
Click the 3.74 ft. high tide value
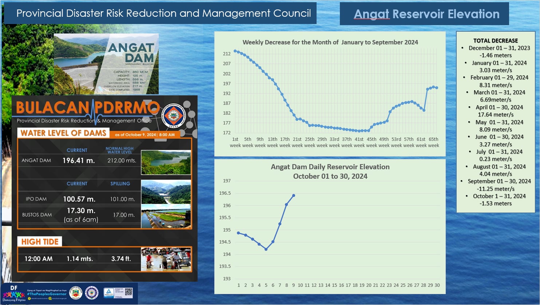tap(121, 259)
